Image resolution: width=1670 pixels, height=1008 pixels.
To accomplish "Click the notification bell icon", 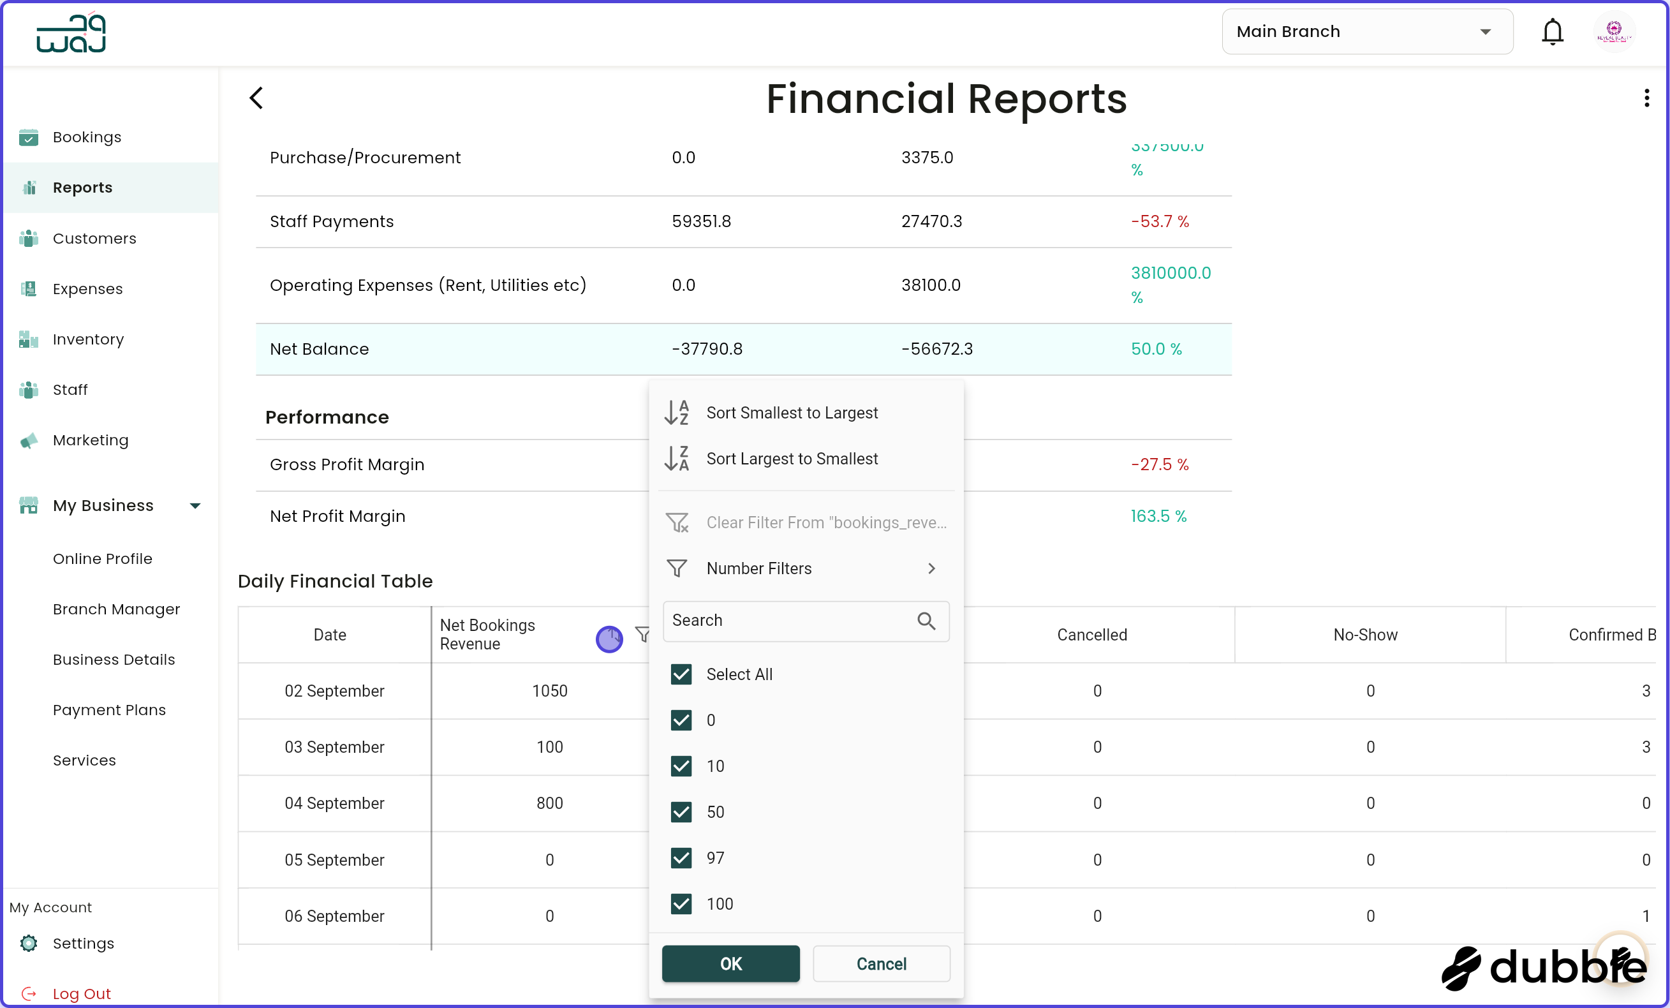I will 1552,31.
